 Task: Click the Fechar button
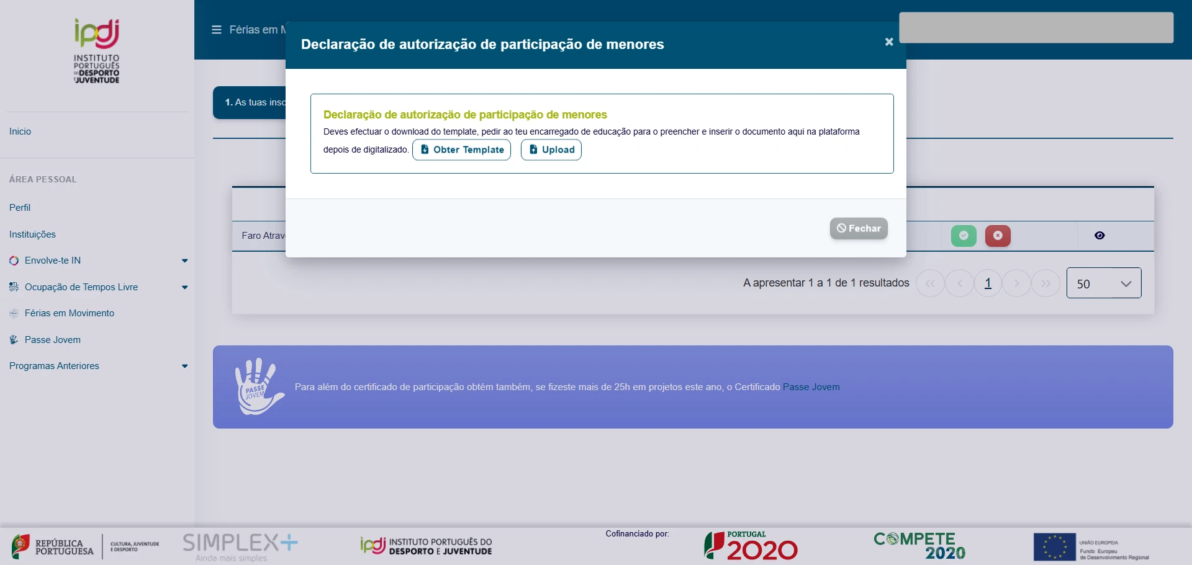coord(859,228)
